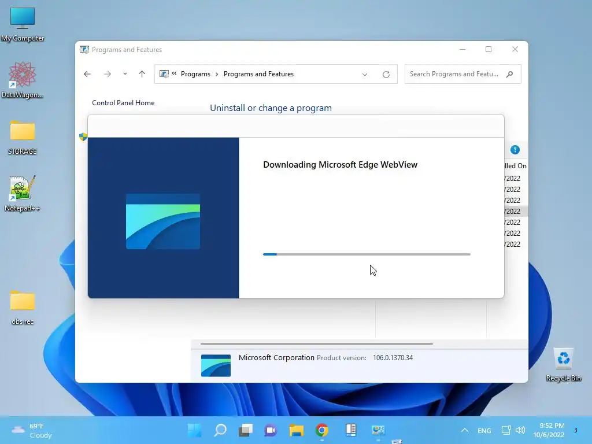Select Programs in the breadcrumb path
The image size is (592, 444).
195,74
